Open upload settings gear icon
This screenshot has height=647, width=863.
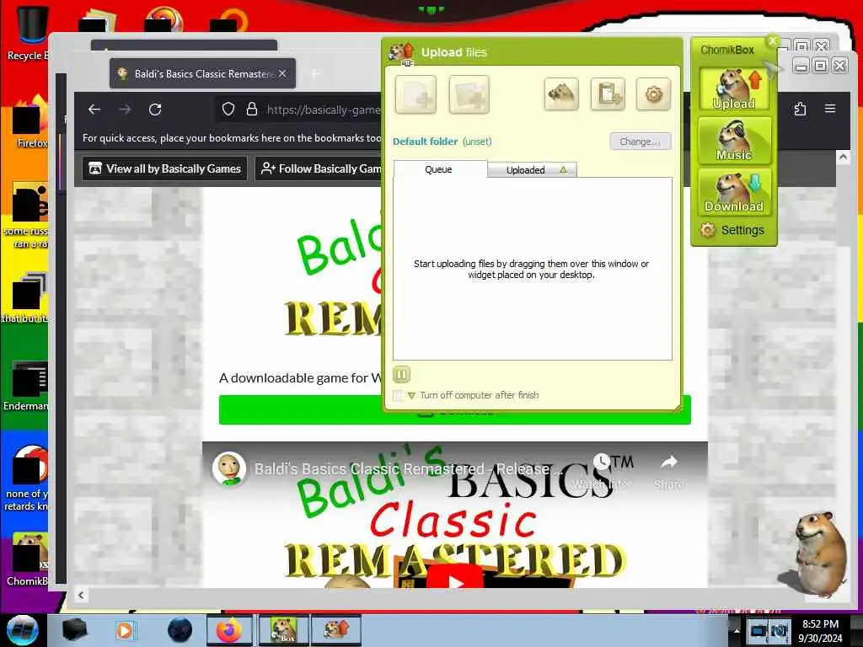point(653,94)
